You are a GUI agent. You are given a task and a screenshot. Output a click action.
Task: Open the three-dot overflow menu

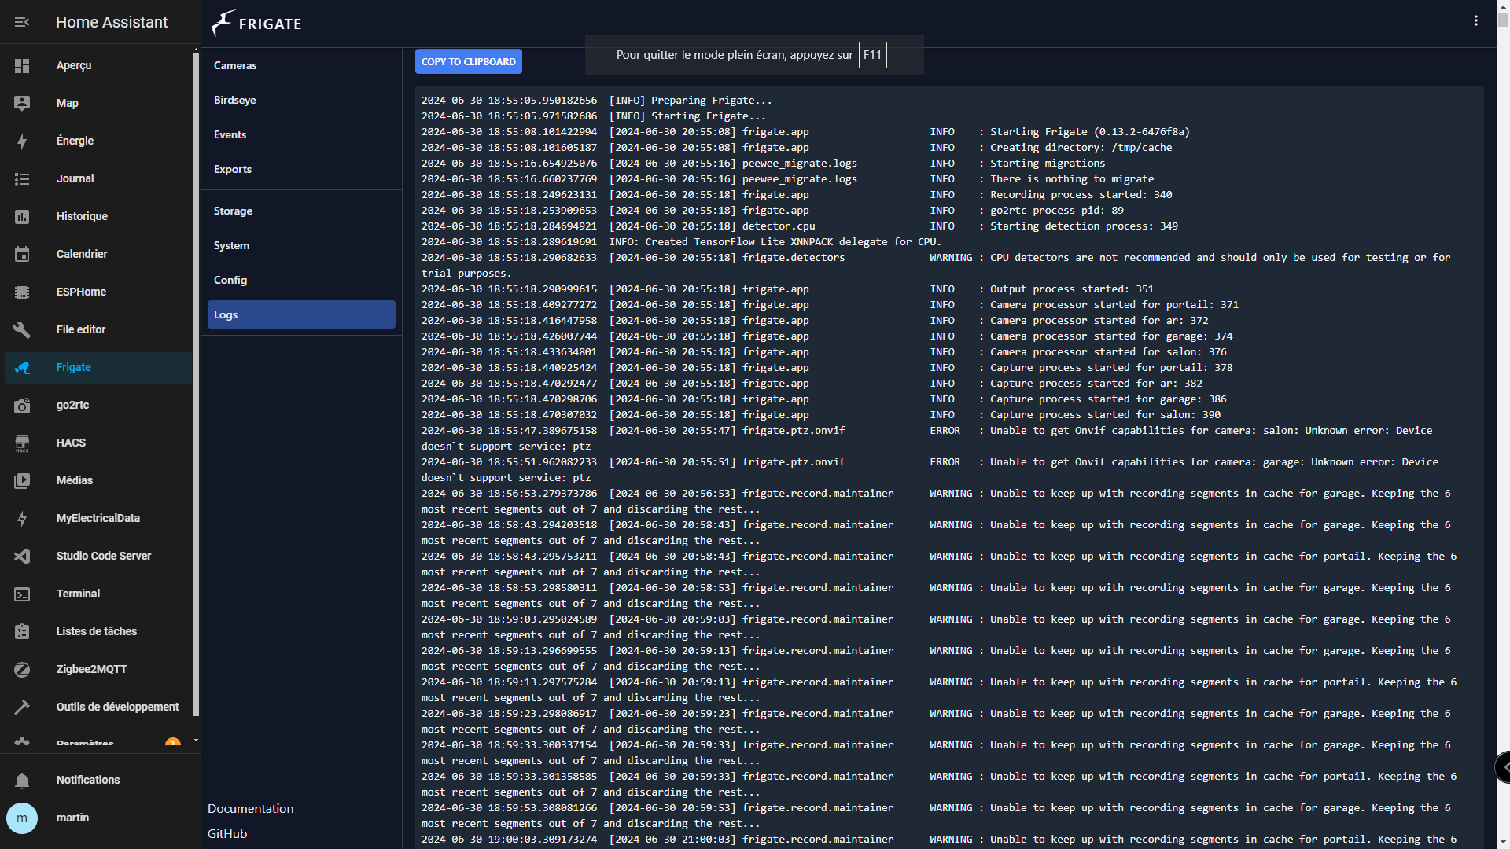[x=1475, y=21]
